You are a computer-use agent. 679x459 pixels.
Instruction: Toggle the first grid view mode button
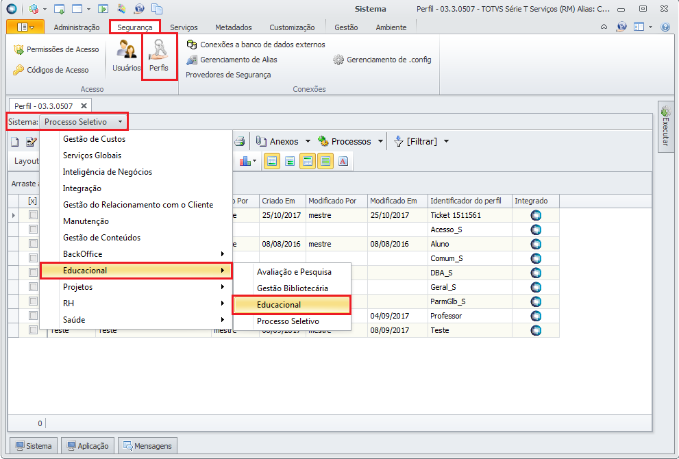[x=272, y=162]
